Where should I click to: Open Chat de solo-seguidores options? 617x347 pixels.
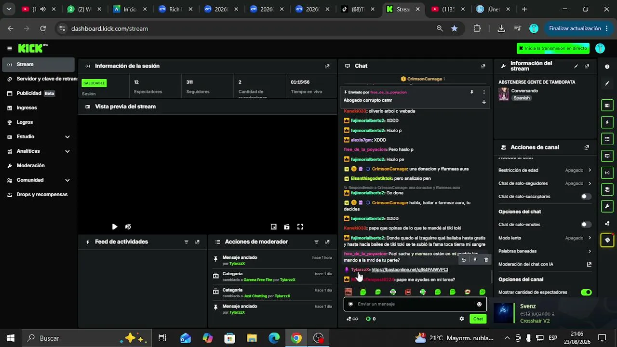coord(545,184)
